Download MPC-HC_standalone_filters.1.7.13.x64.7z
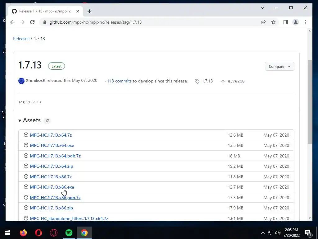 69,218
